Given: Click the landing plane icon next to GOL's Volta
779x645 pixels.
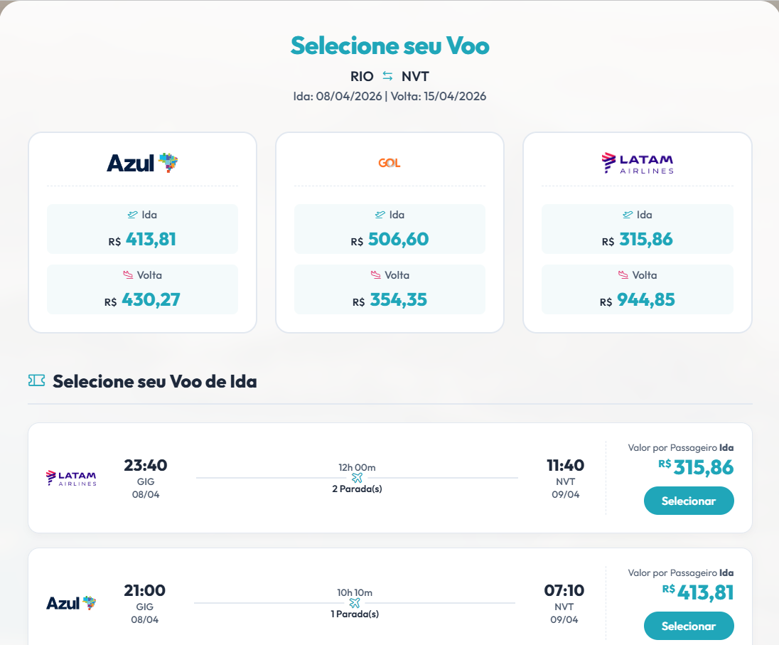Looking at the screenshot, I should 377,274.
